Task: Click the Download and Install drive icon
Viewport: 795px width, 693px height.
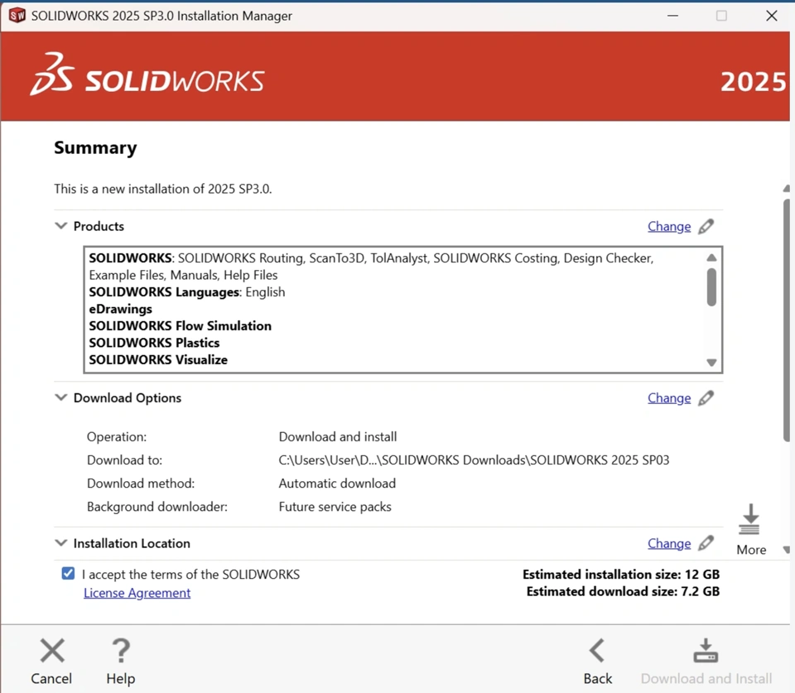Action: (706, 651)
